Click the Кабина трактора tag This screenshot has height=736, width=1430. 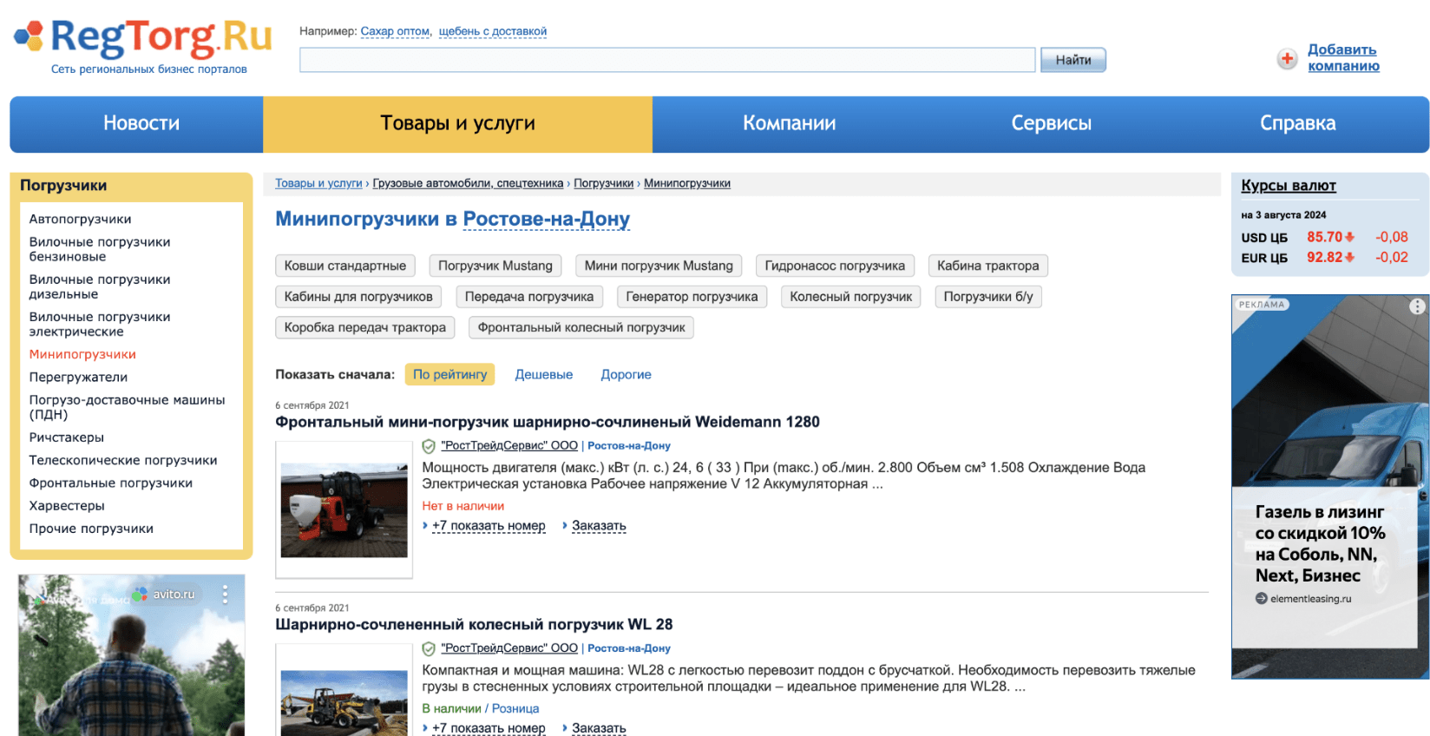pyautogui.click(x=988, y=266)
